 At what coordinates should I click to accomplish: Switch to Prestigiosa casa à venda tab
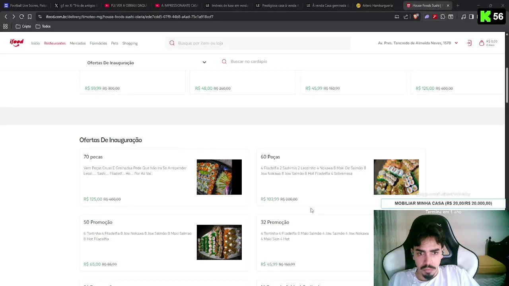[277, 6]
